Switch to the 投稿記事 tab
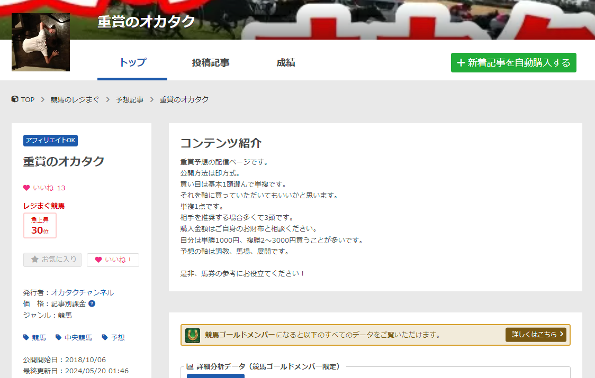This screenshot has width=595, height=378. (211, 62)
